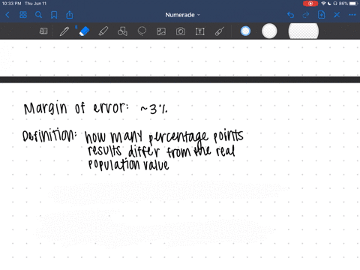Tap the handwritten 'Definition:' label

[49, 135]
